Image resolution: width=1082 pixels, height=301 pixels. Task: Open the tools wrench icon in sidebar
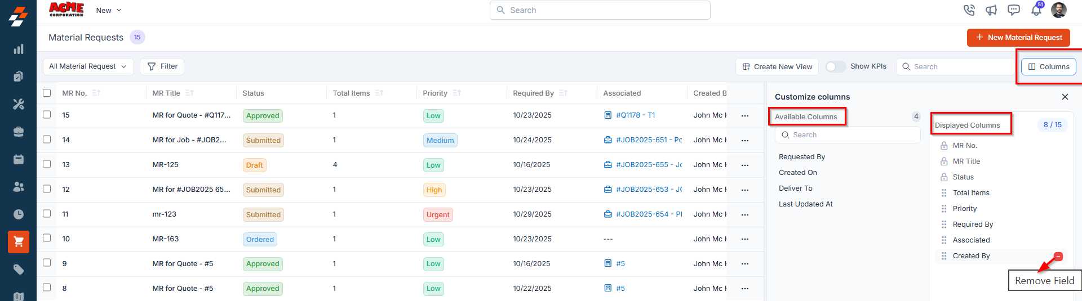click(x=19, y=104)
